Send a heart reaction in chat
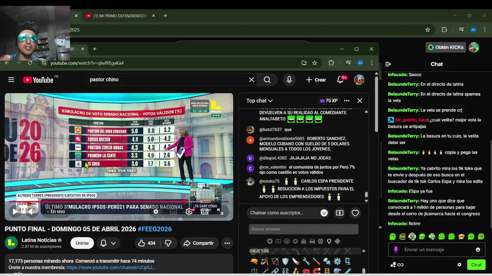 (x=355, y=213)
